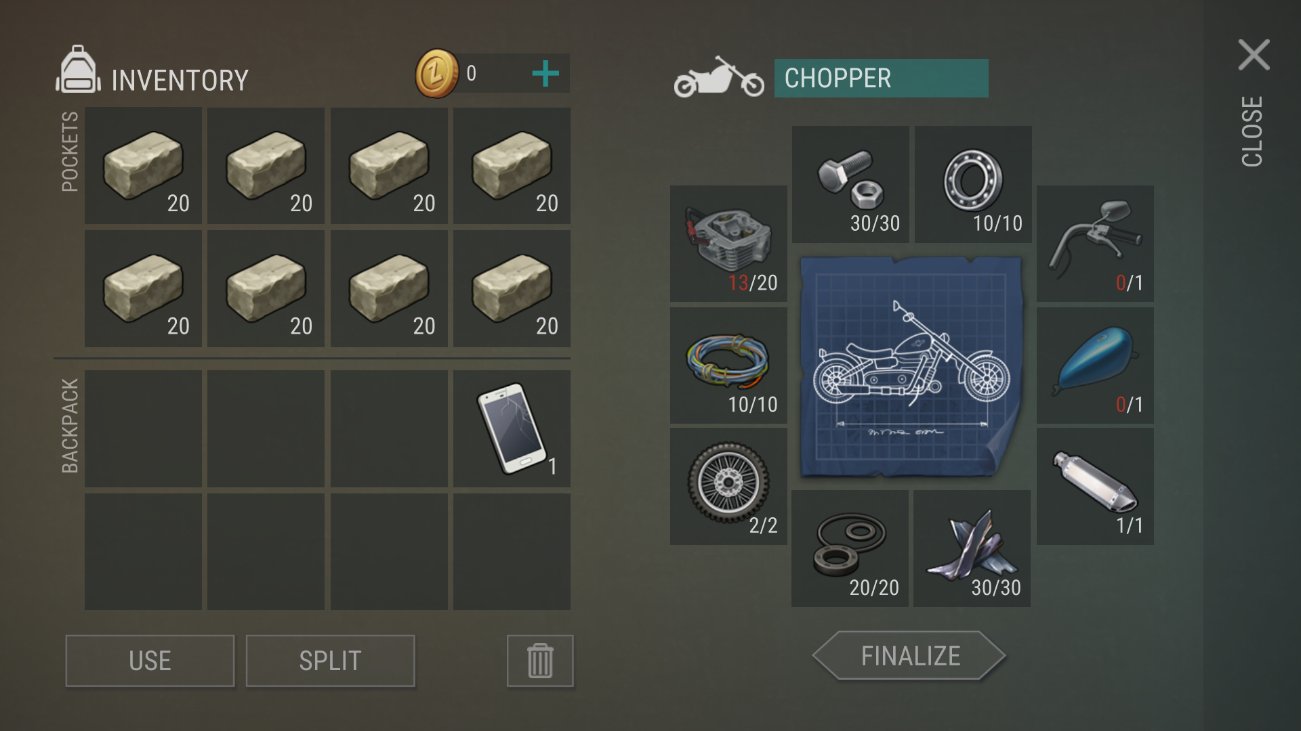Select the rubber gaskets slot 20/20
Screen dimensions: 1301x731
[850, 548]
